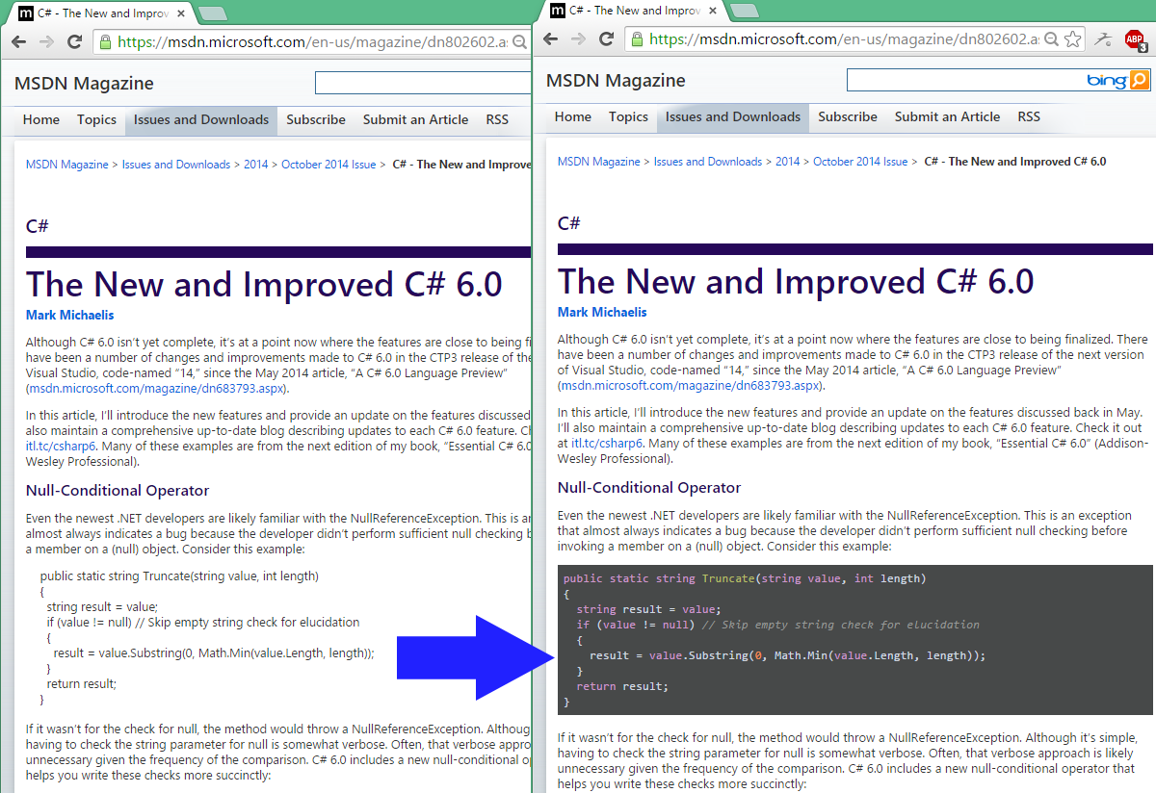The height and width of the screenshot is (793, 1156).
Task: Open Submit an Article in right navigation
Action: [947, 116]
